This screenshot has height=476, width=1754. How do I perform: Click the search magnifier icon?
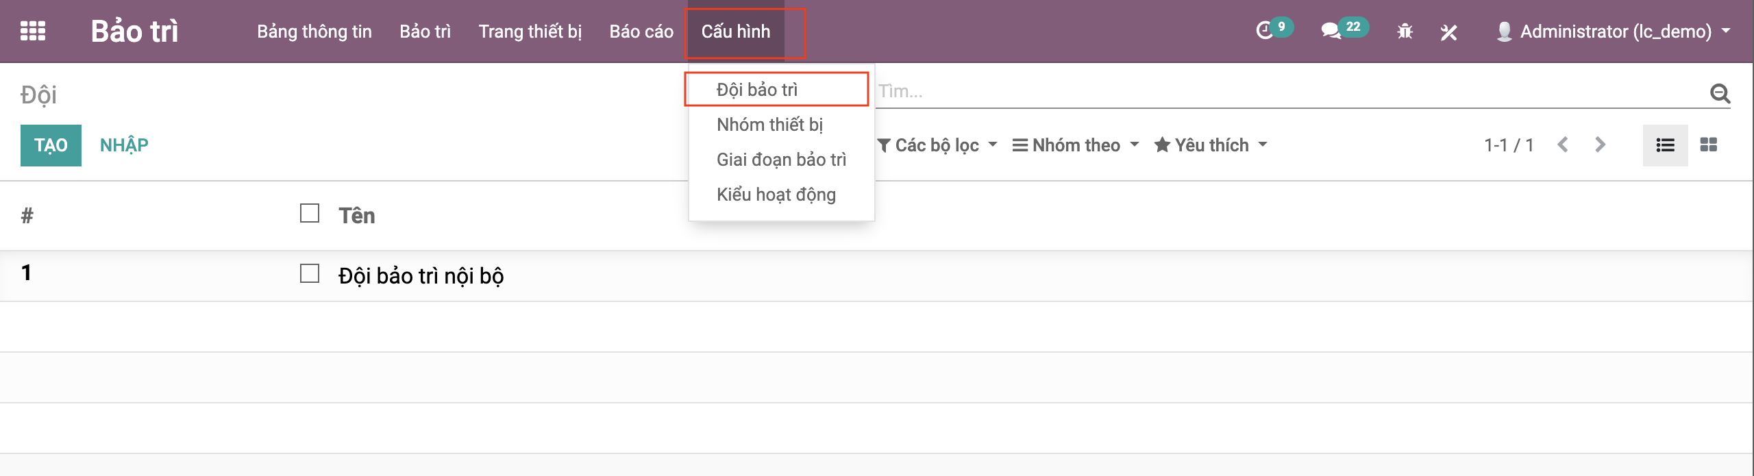click(1720, 92)
